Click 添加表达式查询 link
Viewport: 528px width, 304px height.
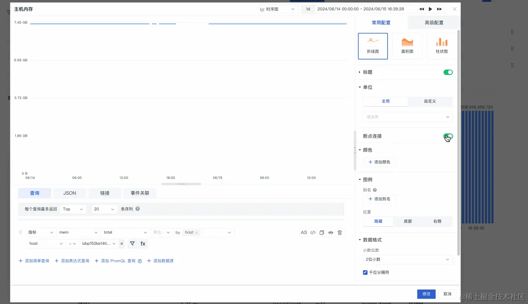click(x=72, y=261)
